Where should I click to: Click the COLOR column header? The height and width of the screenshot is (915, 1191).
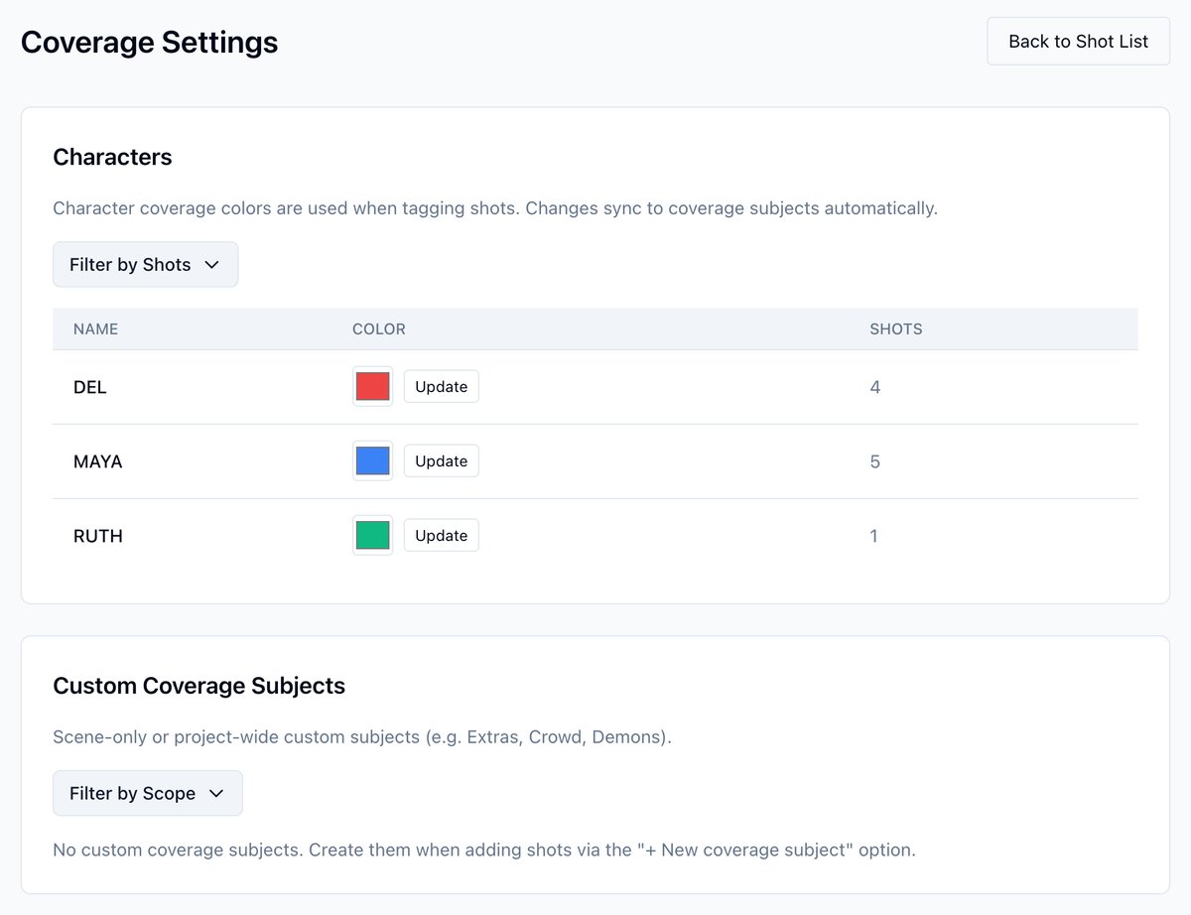coord(379,328)
